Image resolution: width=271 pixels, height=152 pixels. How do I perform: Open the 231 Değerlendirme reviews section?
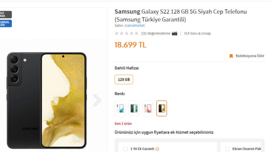tap(156, 33)
